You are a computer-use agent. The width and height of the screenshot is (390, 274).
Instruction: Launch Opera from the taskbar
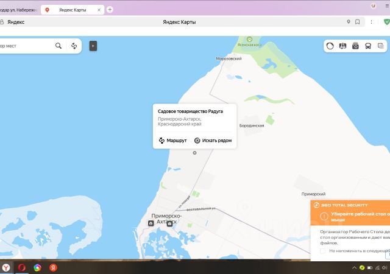tap(22, 268)
